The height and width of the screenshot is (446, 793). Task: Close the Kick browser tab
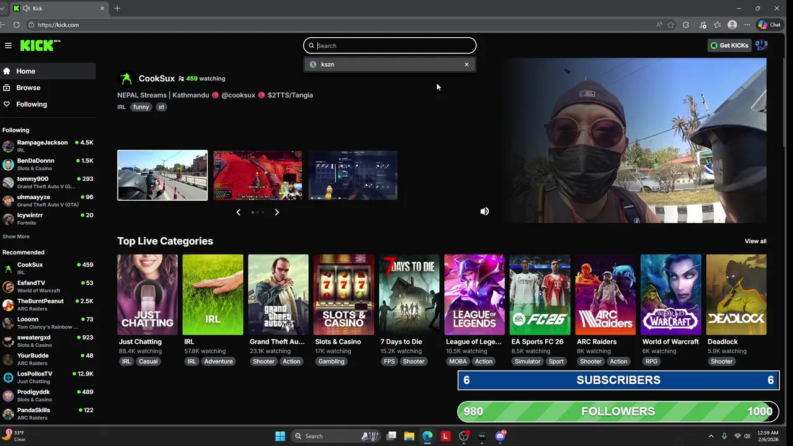click(103, 8)
